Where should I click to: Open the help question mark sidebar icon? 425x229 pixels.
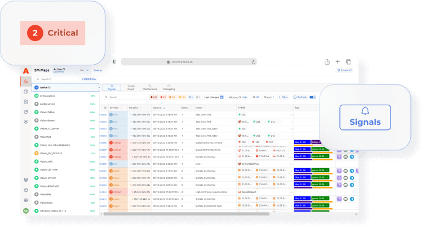26,190
